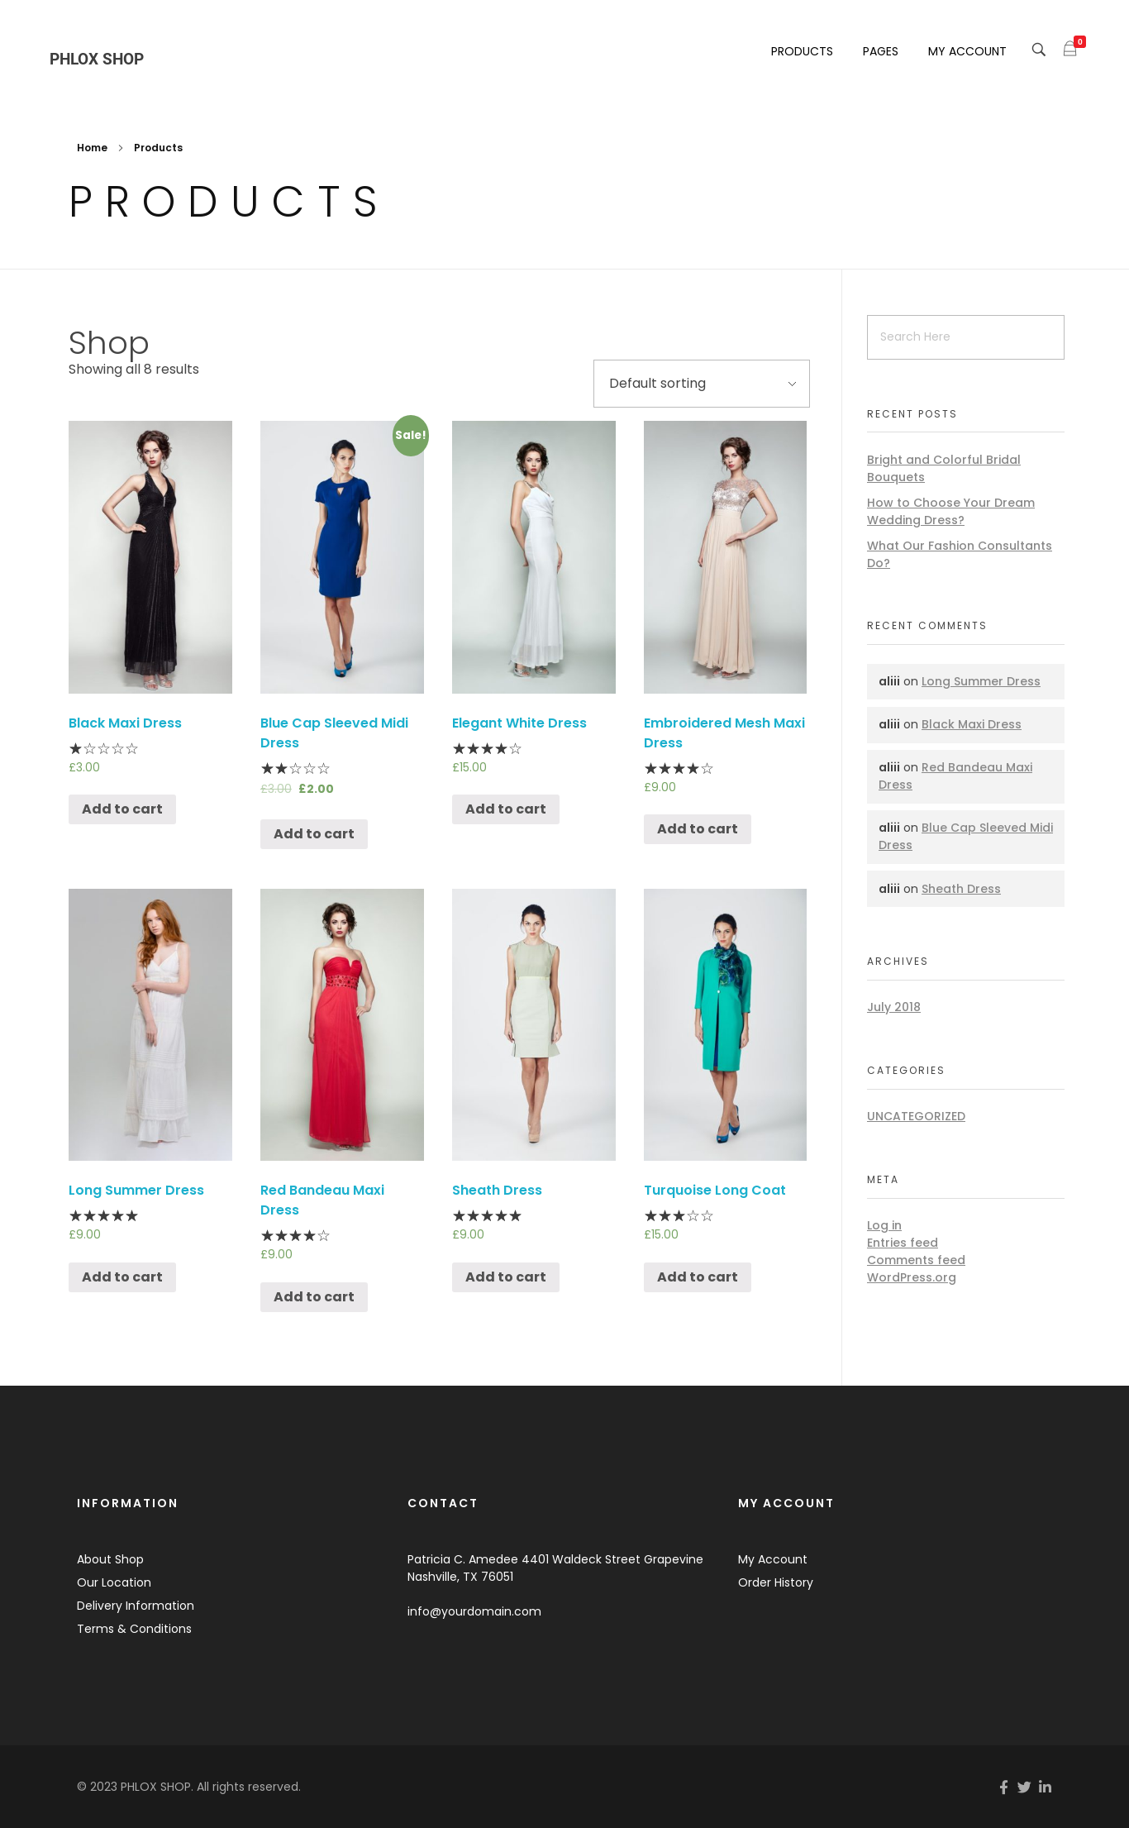Open Delivery Information footer link
This screenshot has height=1828, width=1129.
click(x=136, y=1606)
